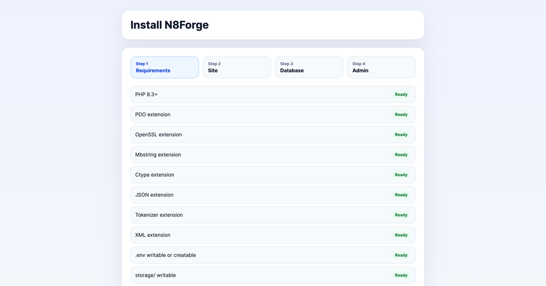Click the Ready badge for OpenSSL extension
The height and width of the screenshot is (286, 546).
401,134
